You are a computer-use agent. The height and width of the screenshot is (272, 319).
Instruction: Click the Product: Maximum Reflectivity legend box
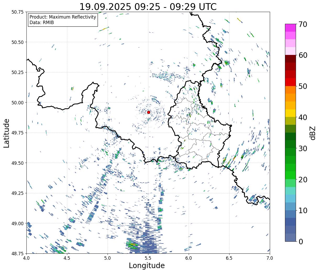point(63,20)
